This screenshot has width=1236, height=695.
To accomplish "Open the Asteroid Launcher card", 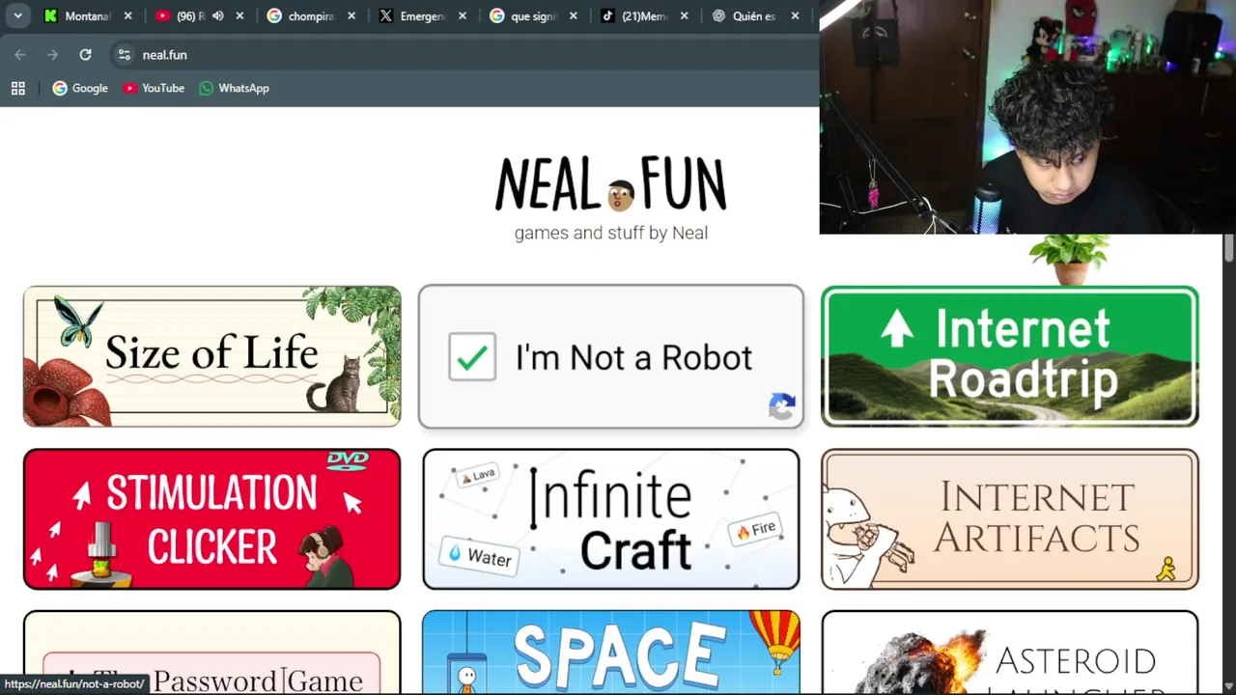I will click(1009, 652).
